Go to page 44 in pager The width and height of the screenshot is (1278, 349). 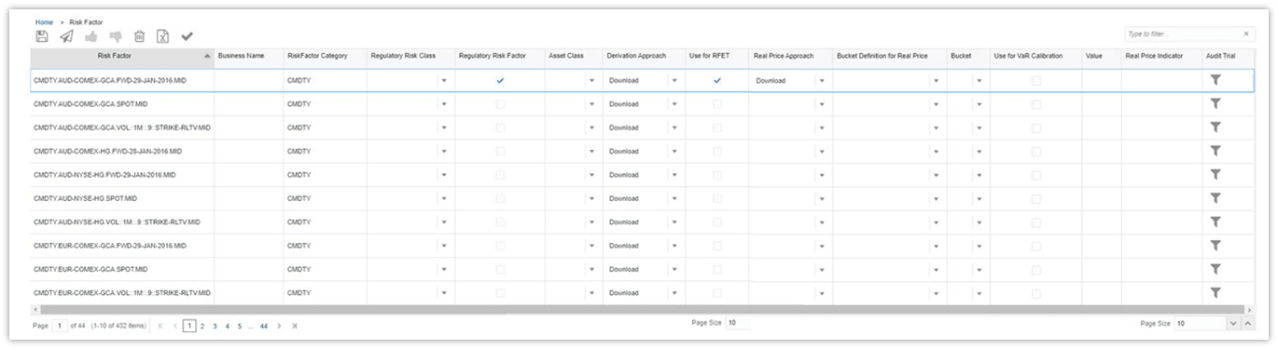[x=265, y=326]
